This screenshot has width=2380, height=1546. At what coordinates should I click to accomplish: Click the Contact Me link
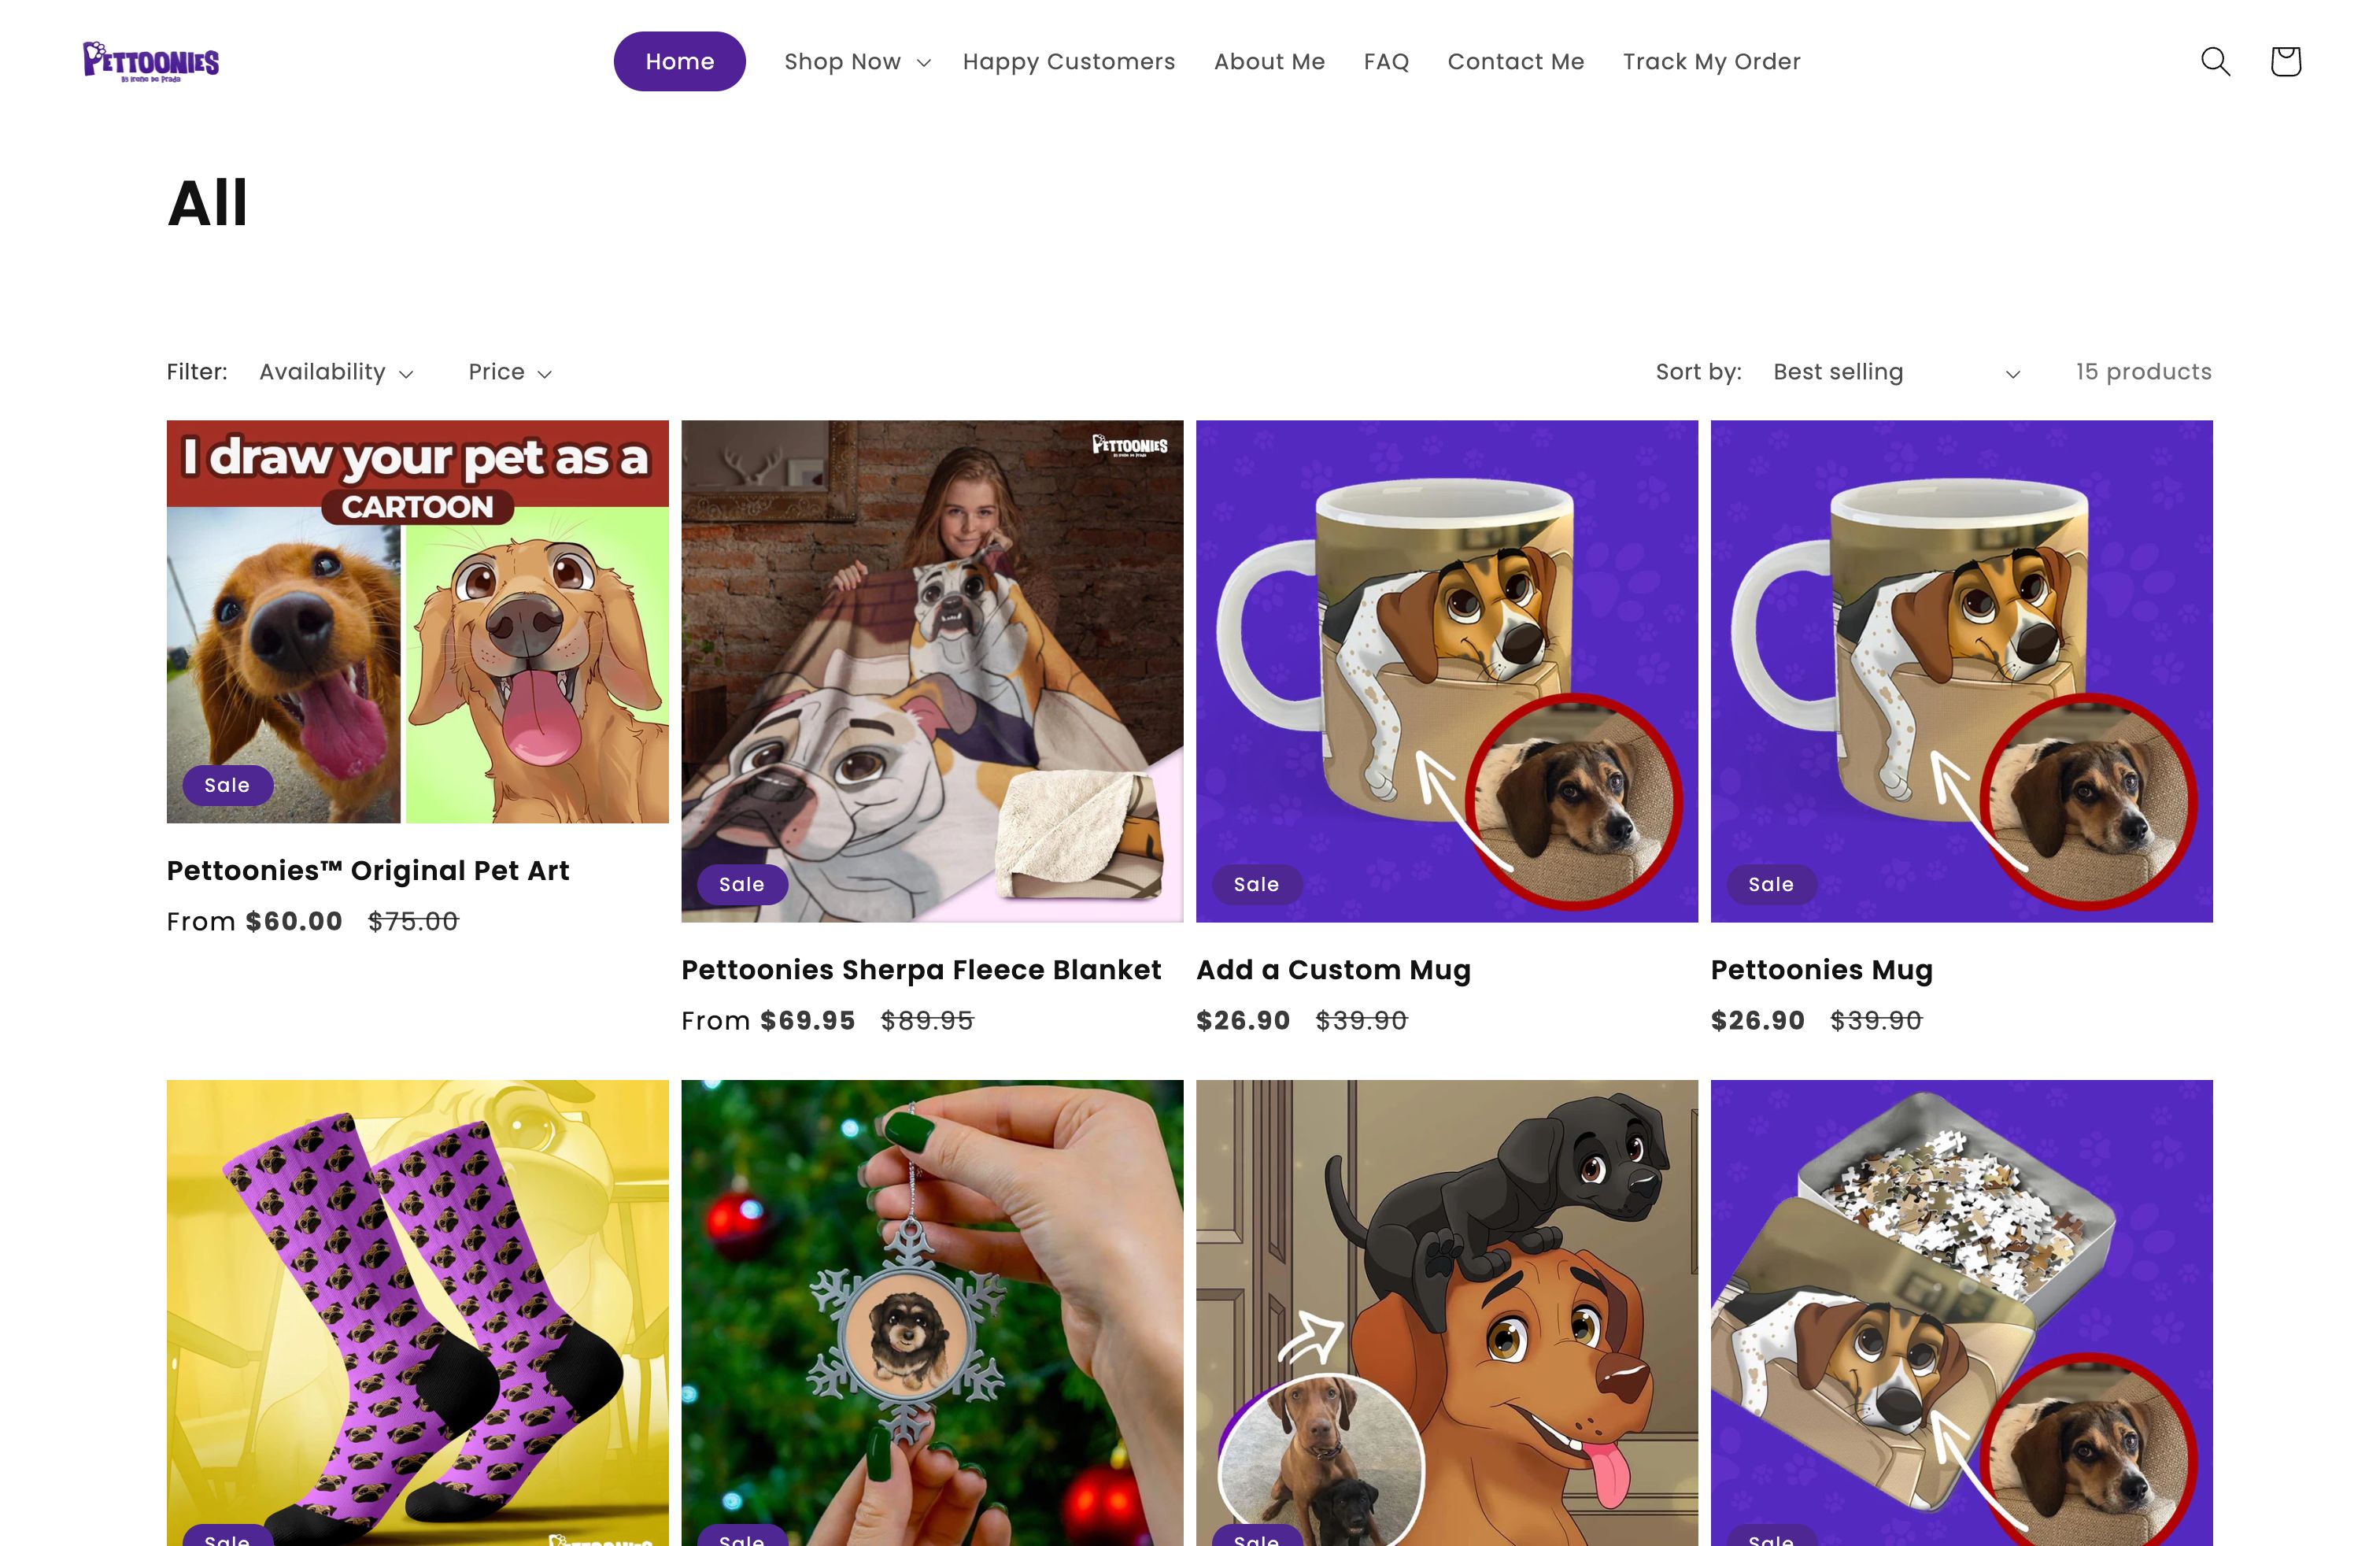(x=1515, y=62)
